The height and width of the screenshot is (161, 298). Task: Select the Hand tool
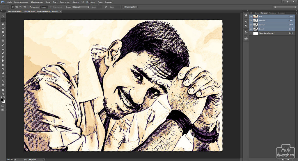(x=3, y=90)
